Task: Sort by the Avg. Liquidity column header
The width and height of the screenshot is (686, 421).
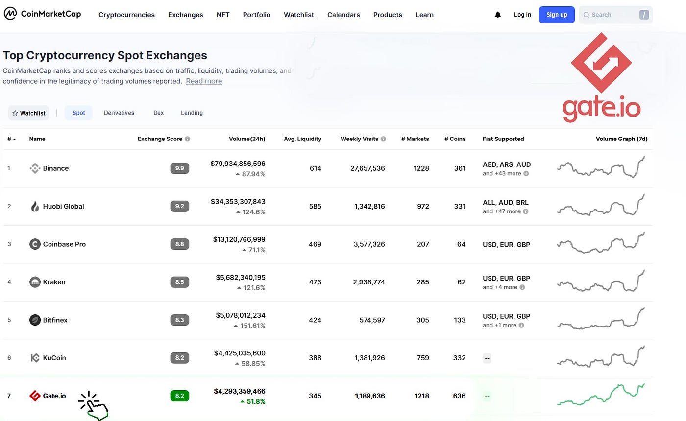Action: 302,139
